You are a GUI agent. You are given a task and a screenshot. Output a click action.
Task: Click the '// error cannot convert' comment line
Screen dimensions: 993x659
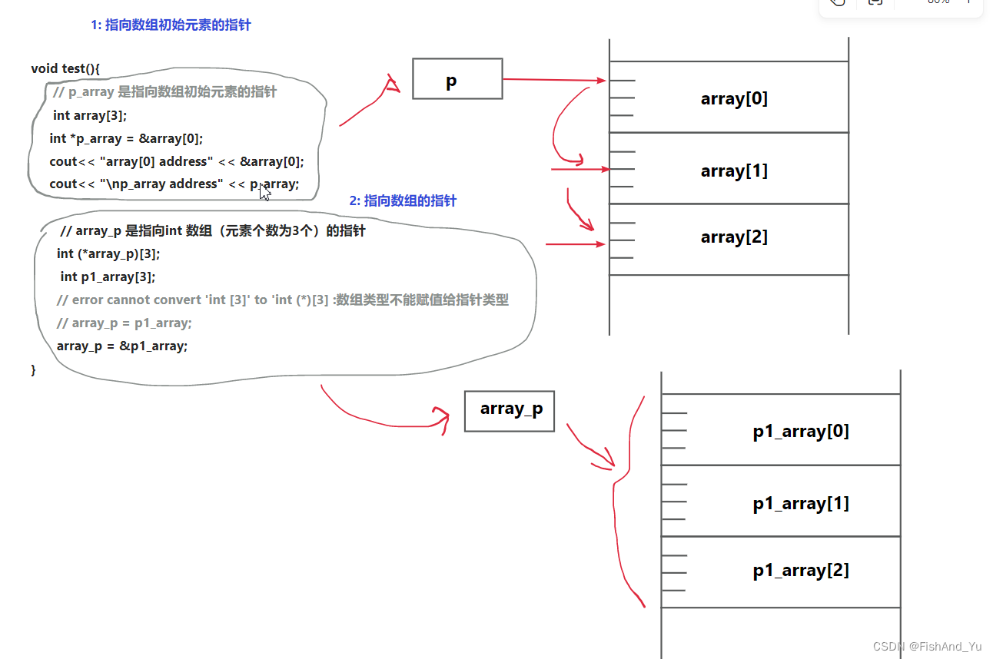point(283,300)
